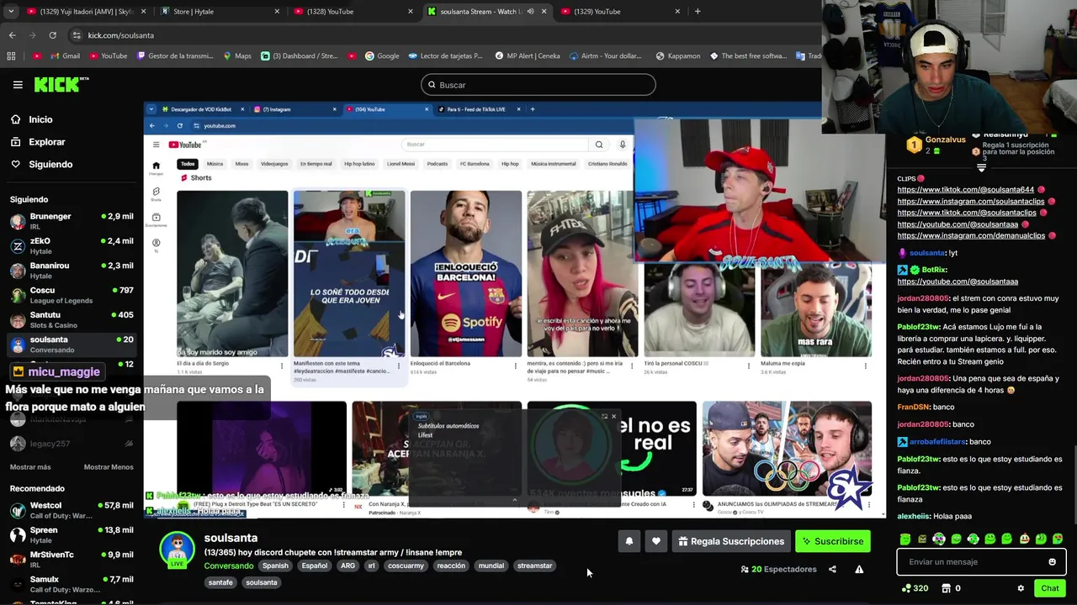The width and height of the screenshot is (1077, 605).
Task: Click the KICK logo
Action: (61, 84)
